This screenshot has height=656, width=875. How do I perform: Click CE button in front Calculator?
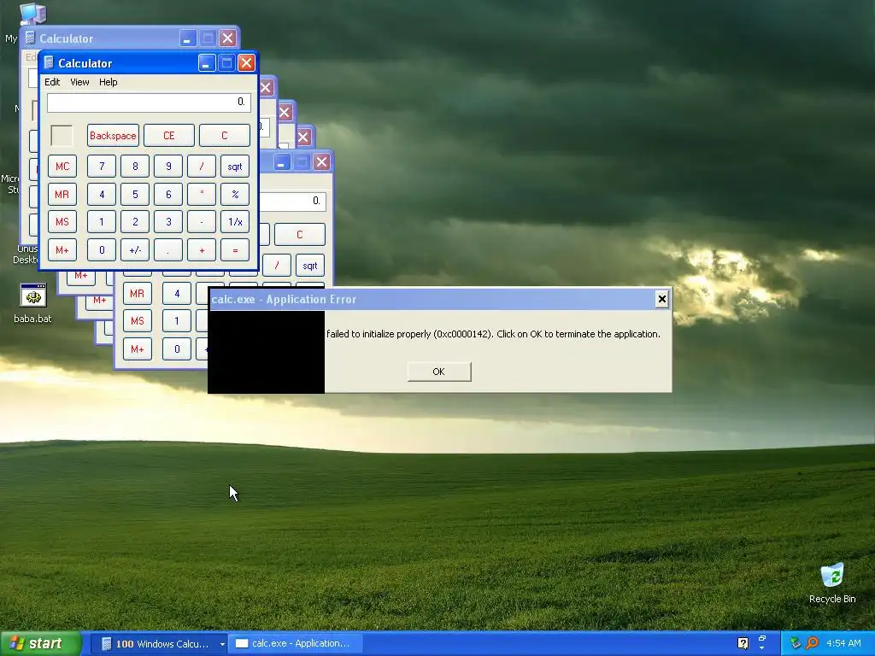click(x=168, y=136)
